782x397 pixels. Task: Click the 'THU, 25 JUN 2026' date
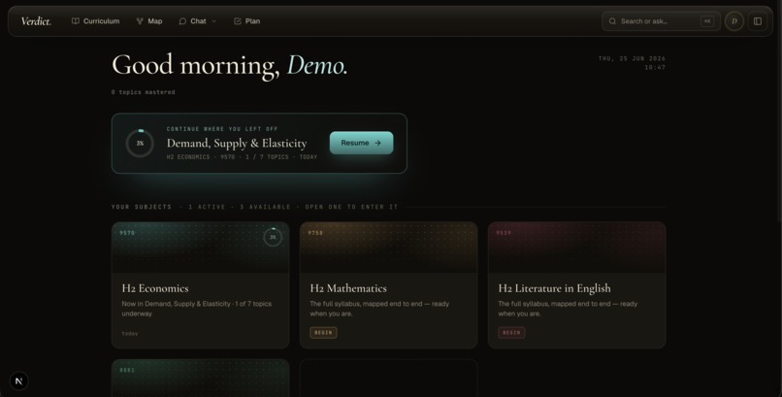click(632, 58)
